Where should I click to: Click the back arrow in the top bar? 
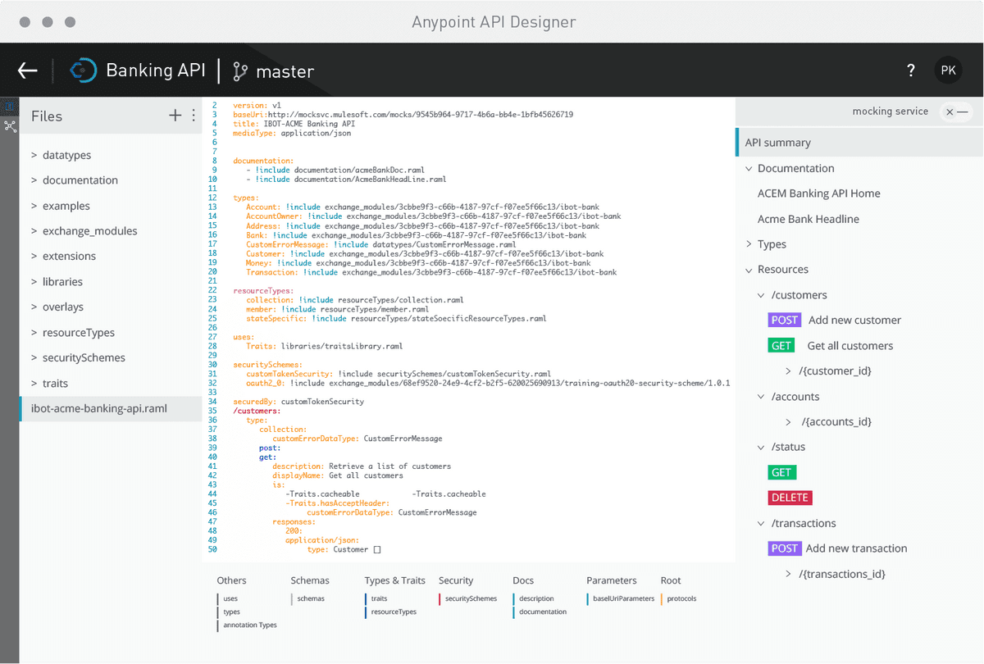tap(27, 70)
